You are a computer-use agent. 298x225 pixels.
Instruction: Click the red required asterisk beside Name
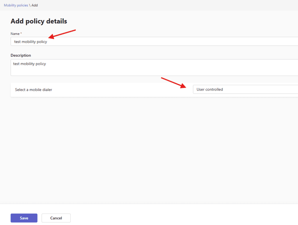(x=21, y=34)
